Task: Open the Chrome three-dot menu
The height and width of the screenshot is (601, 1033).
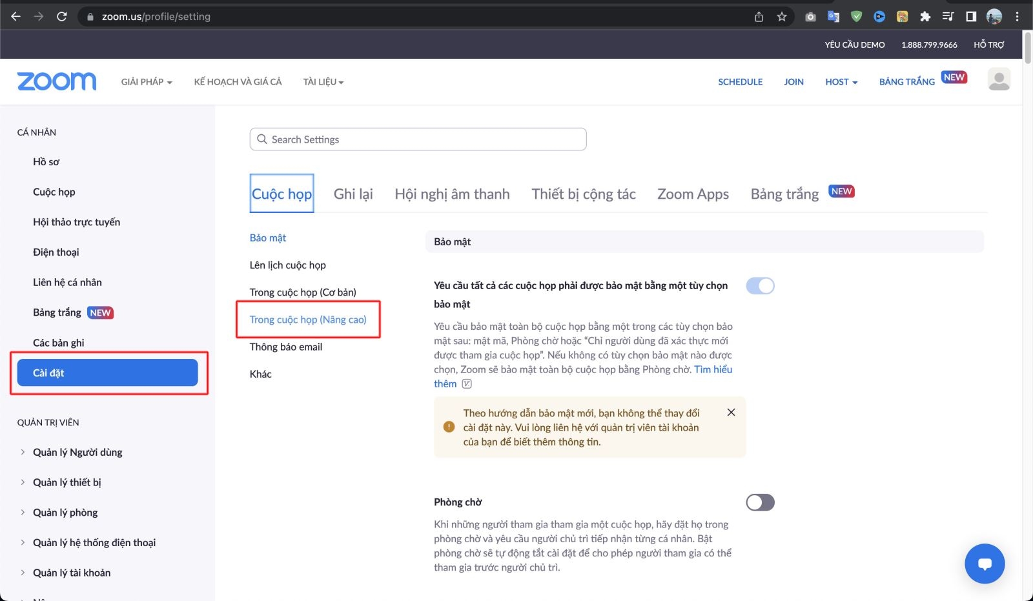Action: coord(1017,17)
